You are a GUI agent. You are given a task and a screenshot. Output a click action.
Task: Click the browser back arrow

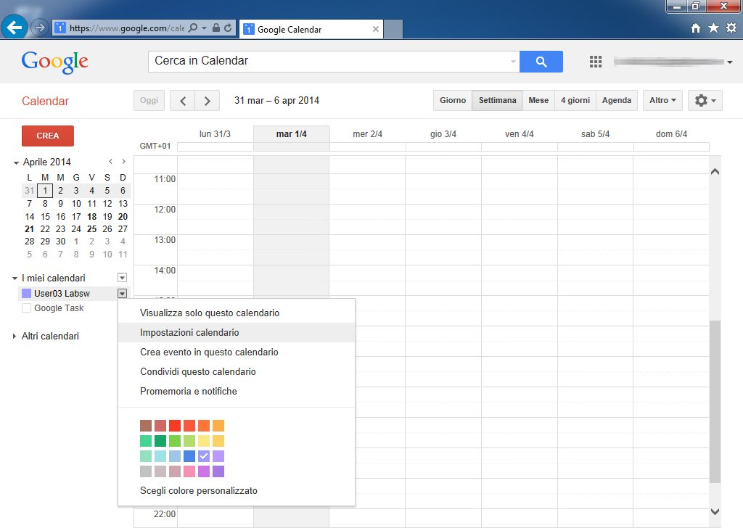[x=15, y=28]
